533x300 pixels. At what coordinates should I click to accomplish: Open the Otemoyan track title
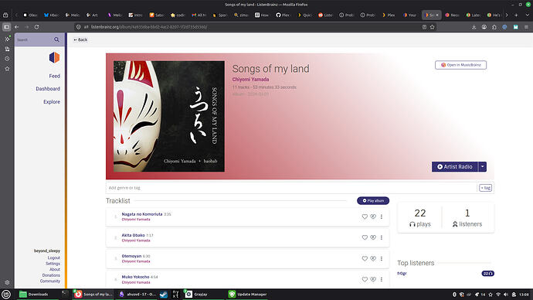(131, 256)
